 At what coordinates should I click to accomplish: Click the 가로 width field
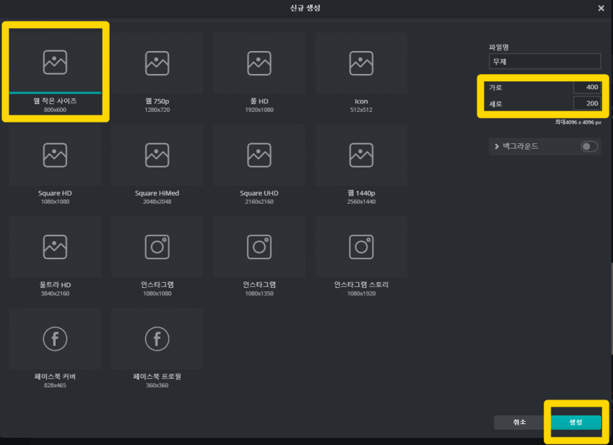587,87
